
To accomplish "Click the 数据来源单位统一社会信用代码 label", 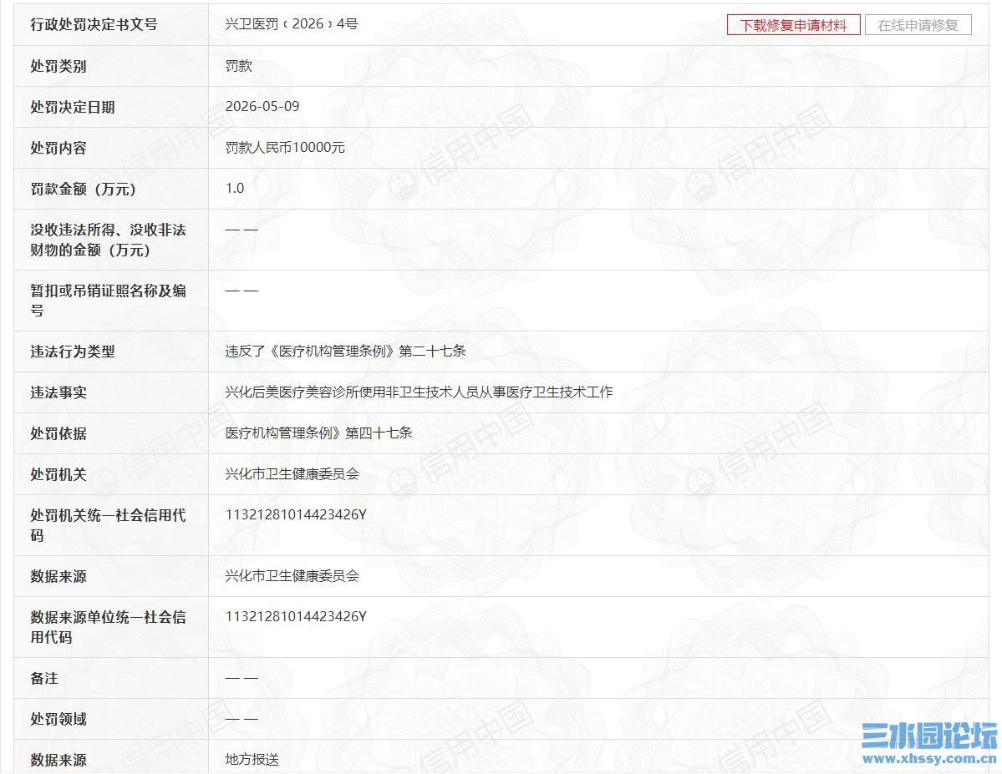I will 108,626.
